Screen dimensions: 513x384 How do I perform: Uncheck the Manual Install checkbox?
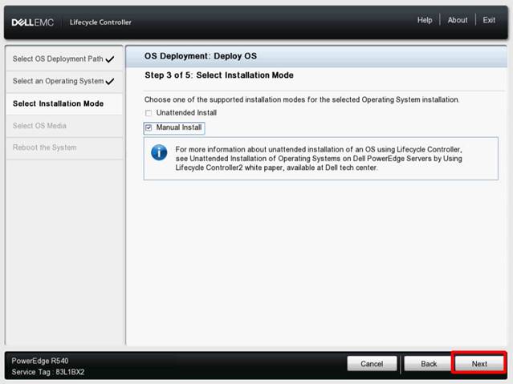pos(149,127)
